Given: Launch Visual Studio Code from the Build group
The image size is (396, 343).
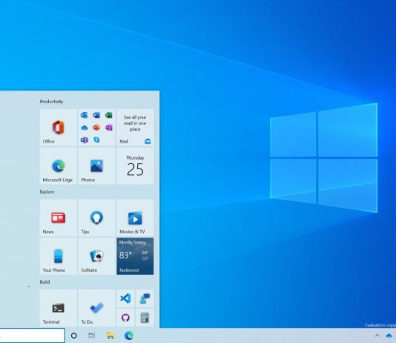Looking at the screenshot, I should point(125,298).
